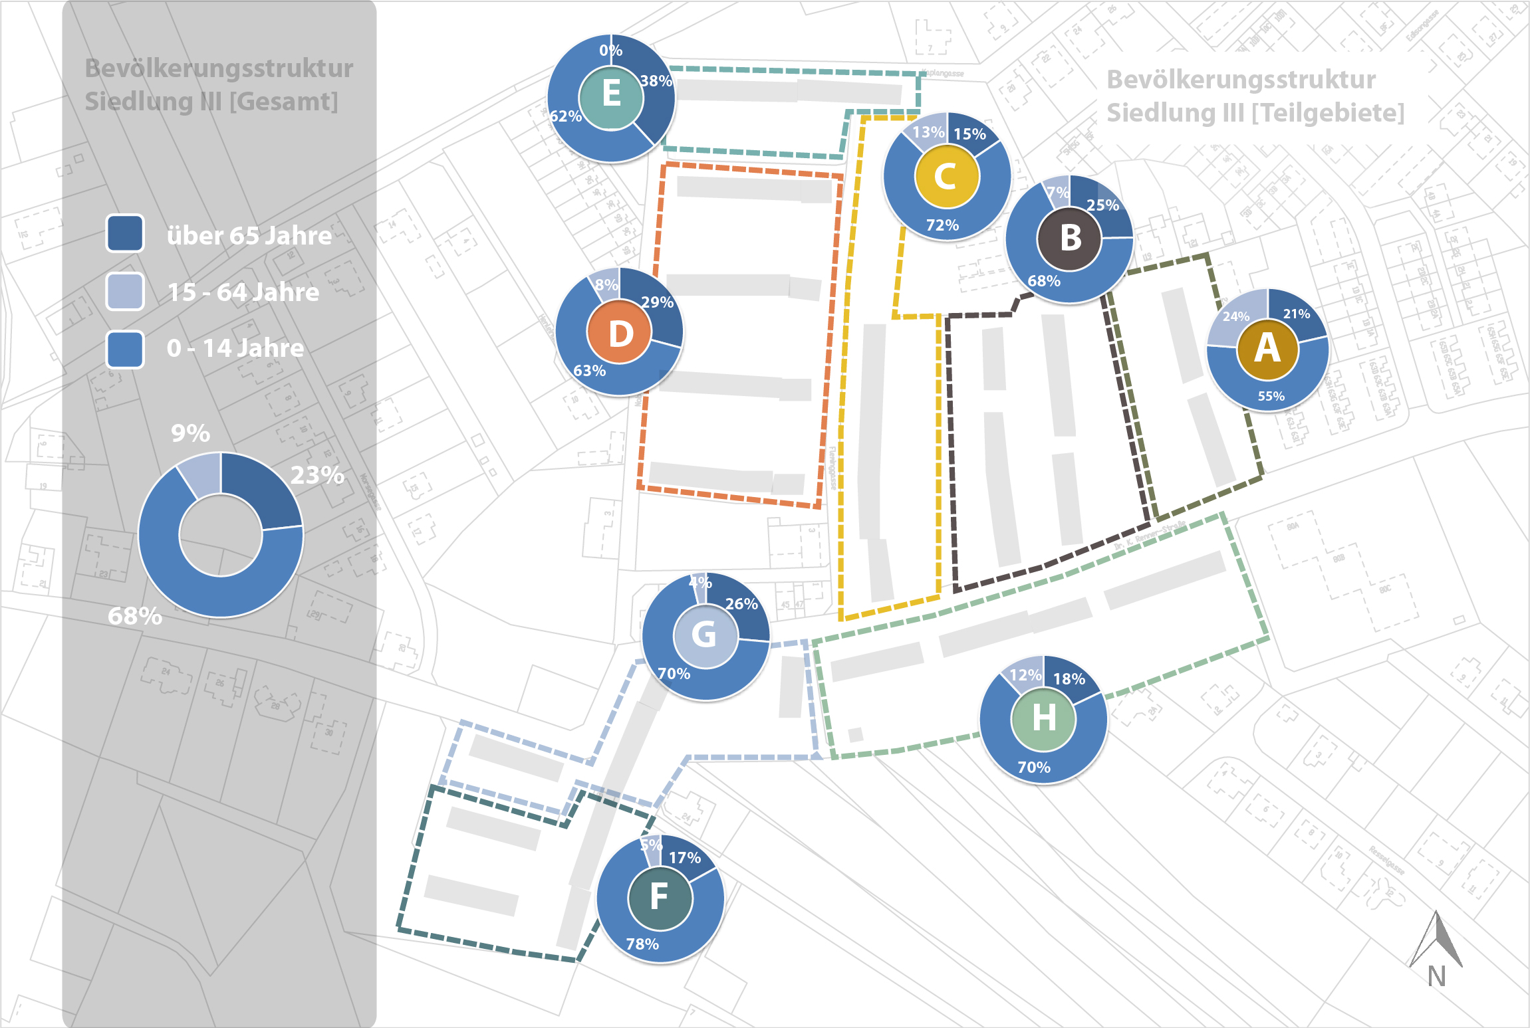The image size is (1530, 1028).
Task: Click the '0 - 14 Jahre' legend label
Action: point(235,348)
